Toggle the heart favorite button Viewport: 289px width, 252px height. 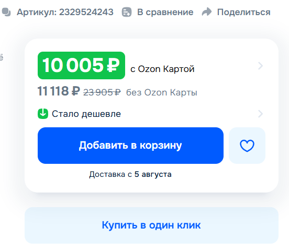(247, 146)
